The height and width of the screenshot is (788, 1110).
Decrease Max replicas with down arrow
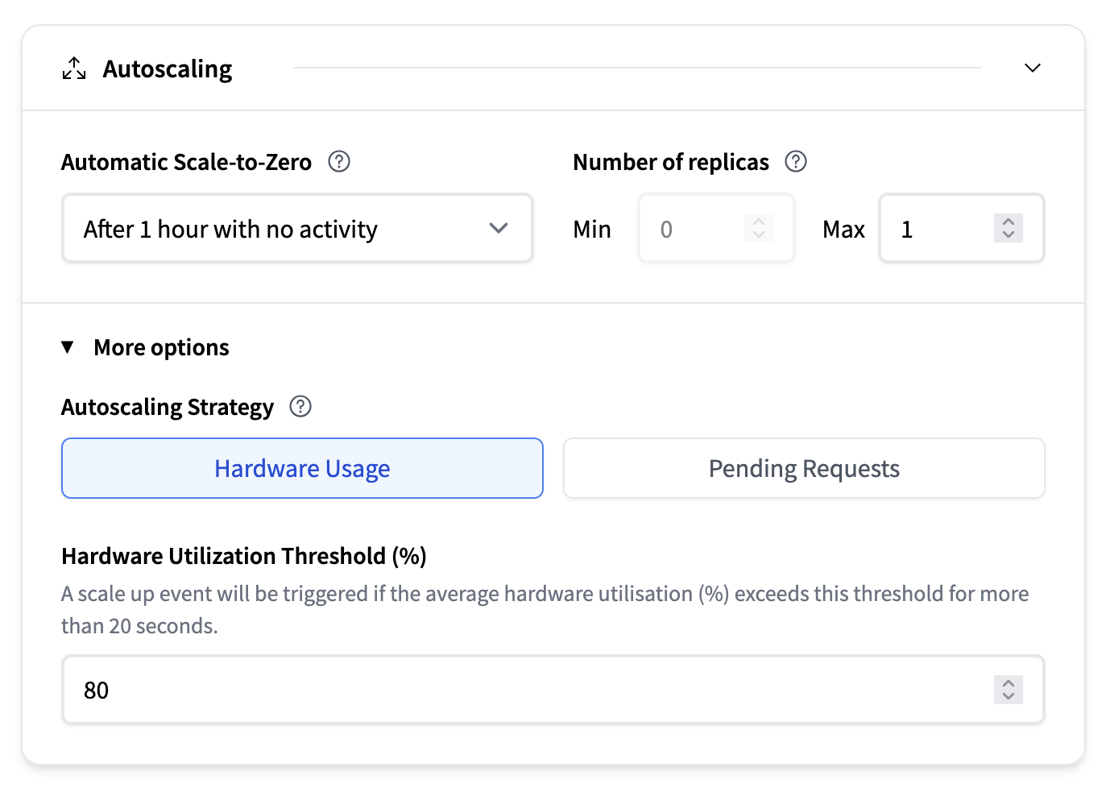tap(1009, 235)
